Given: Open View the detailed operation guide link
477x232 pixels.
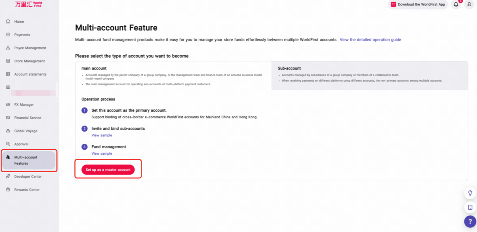Looking at the screenshot, I should tap(370, 40).
